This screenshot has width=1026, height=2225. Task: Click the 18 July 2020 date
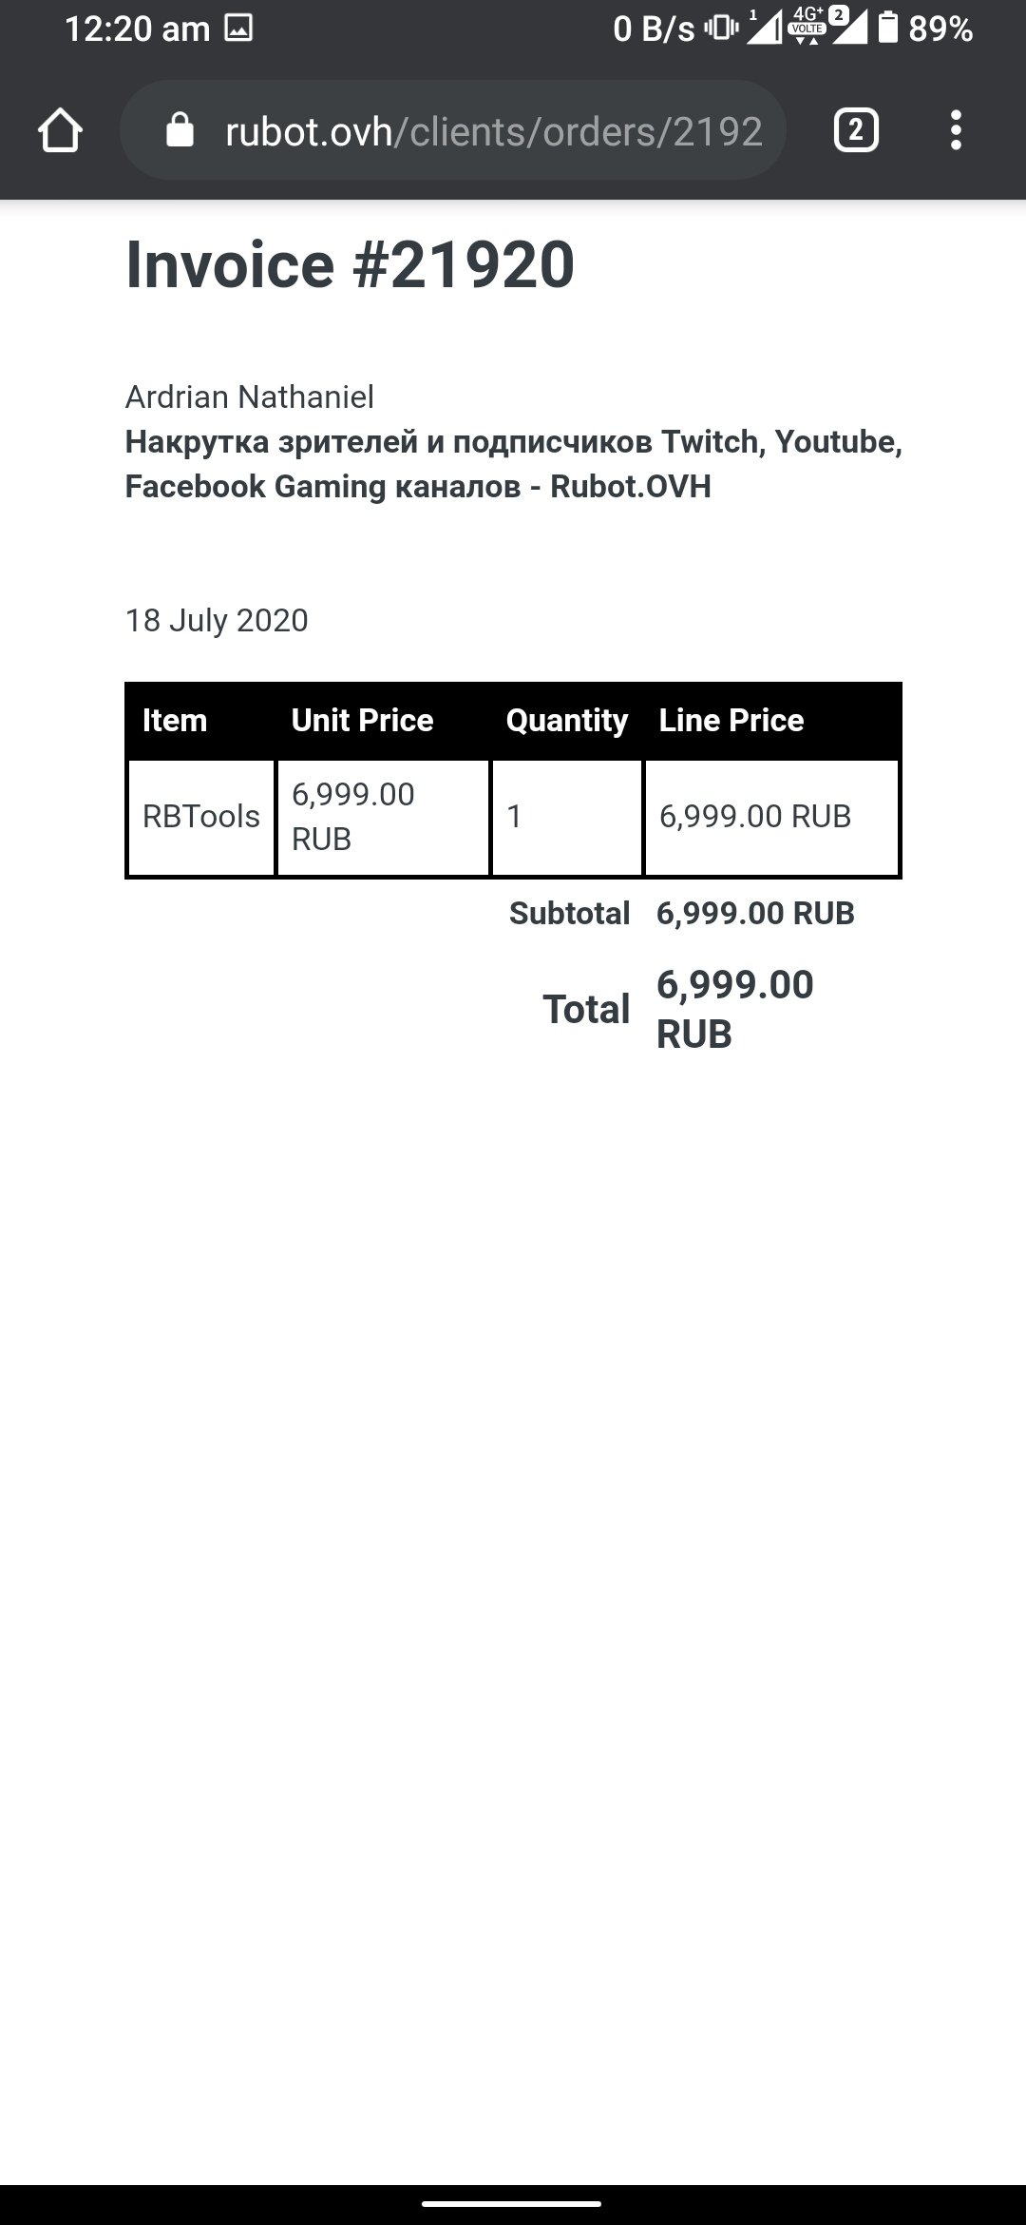point(217,620)
